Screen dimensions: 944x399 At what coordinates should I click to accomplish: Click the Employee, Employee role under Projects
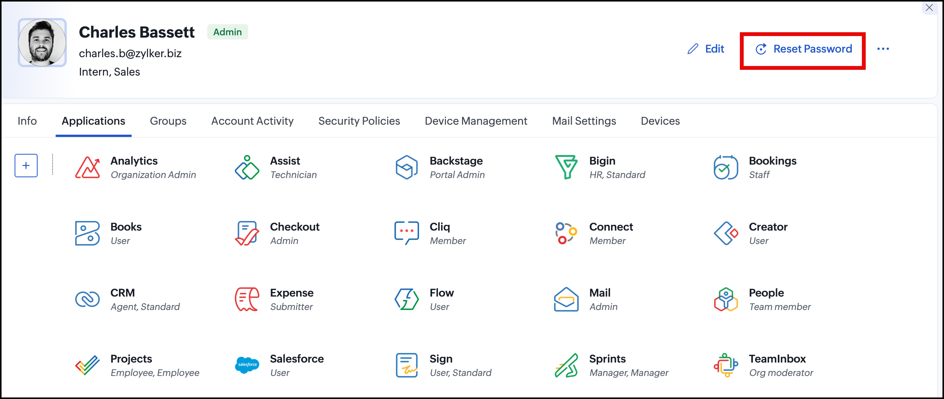(x=155, y=373)
